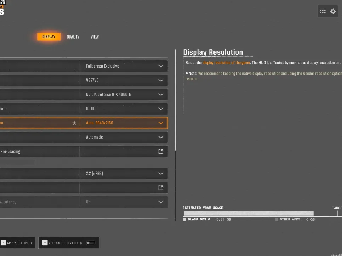342x256 pixels.
Task: Click the Black Ops 6 VRAM legend square
Action: pos(184,220)
